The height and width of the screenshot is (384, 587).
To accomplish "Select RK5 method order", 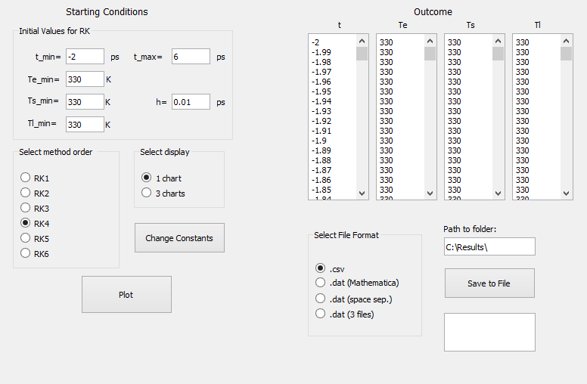I will click(x=26, y=238).
